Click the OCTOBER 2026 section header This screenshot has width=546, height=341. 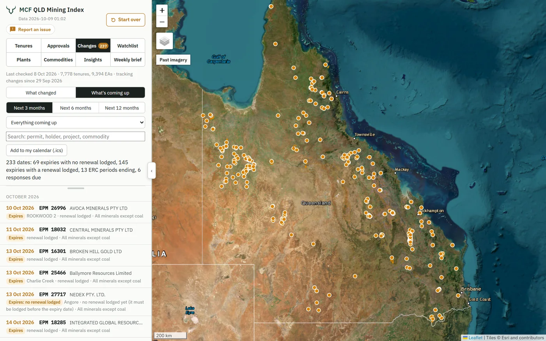click(23, 197)
